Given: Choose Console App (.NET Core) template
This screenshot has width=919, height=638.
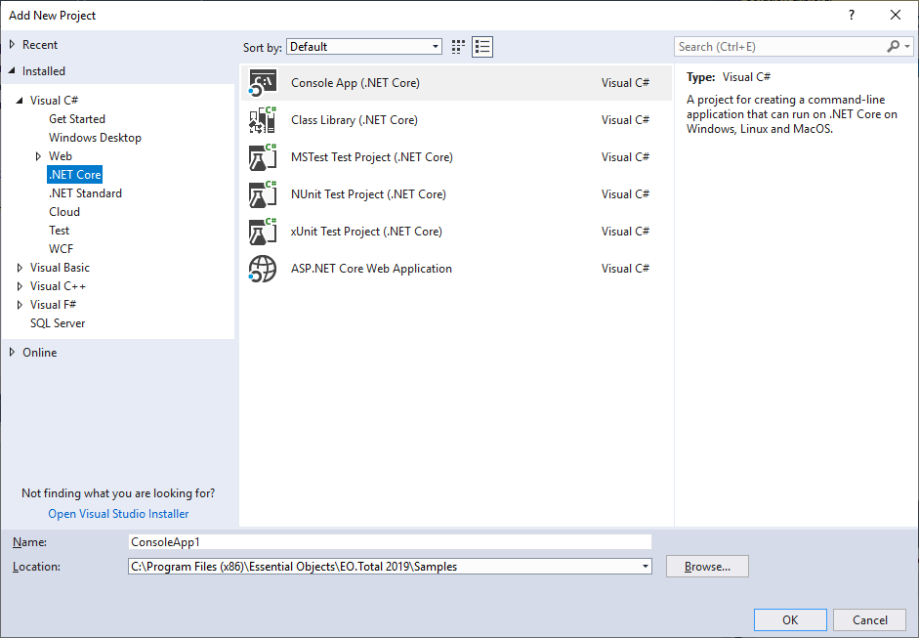Looking at the screenshot, I should (x=456, y=83).
